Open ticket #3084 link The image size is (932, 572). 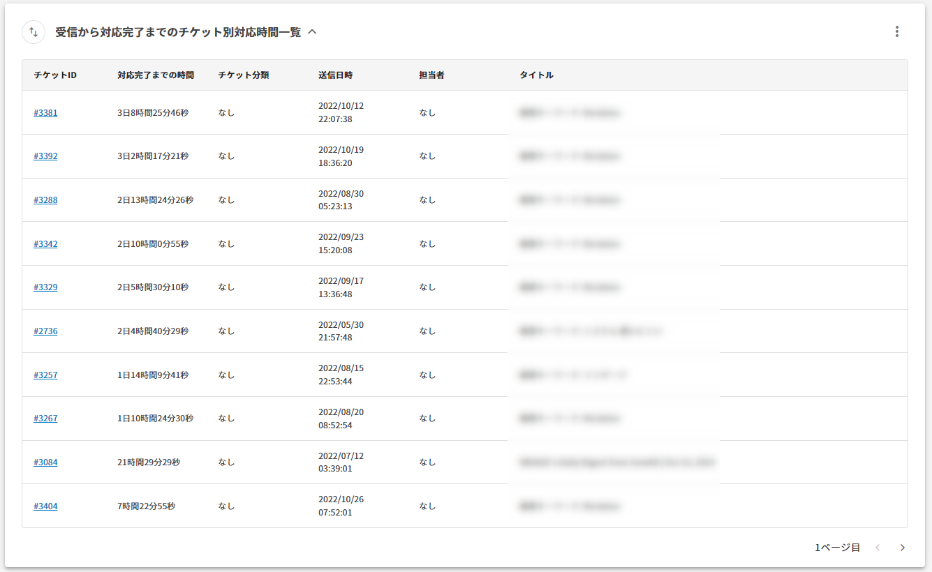coord(45,462)
